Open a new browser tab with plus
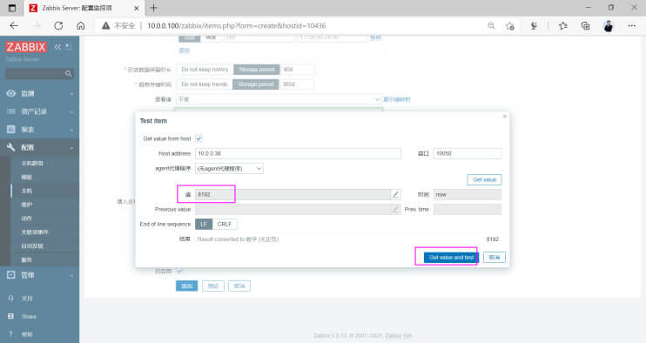Viewport: 646px width, 343px height. [154, 8]
